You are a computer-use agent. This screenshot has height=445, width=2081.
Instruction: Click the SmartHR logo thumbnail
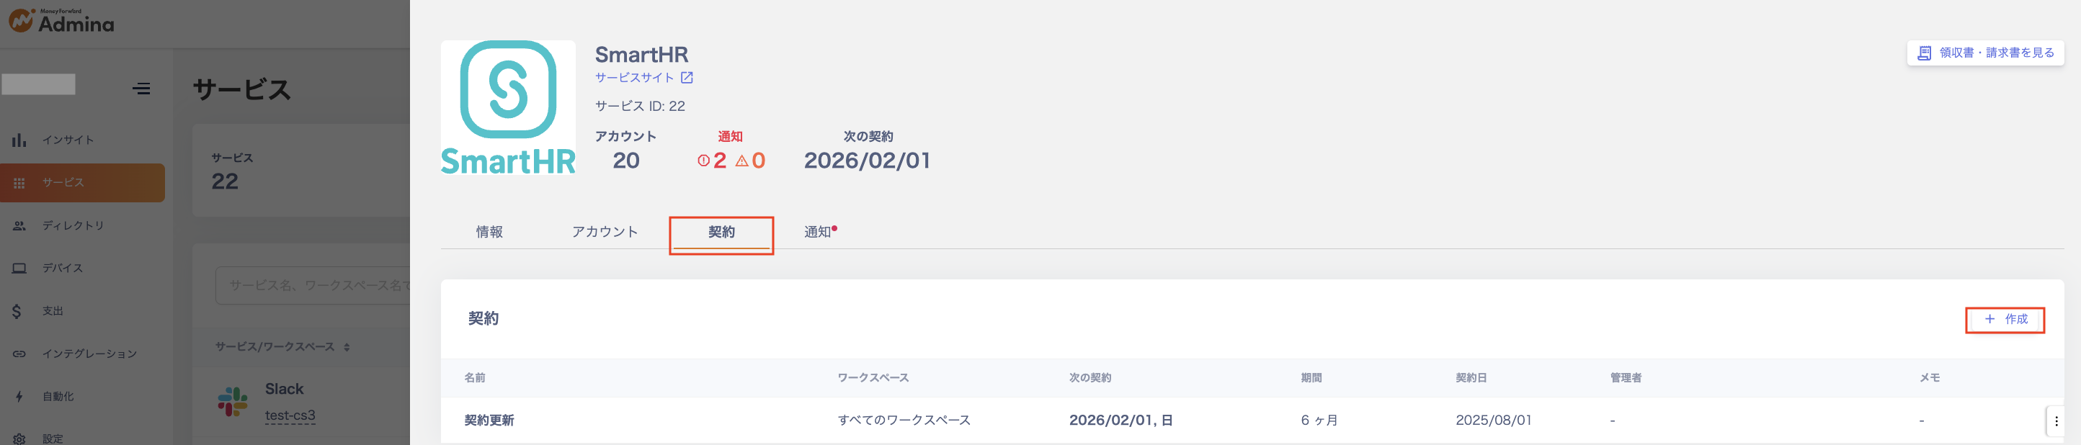[x=507, y=107]
